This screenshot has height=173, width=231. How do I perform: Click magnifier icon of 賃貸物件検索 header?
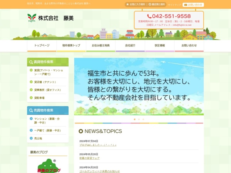point(31,62)
